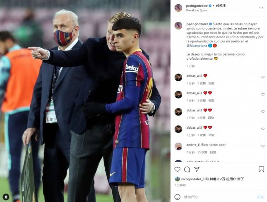
Task: Open the emoji picker smiley icon
Action: (177, 197)
